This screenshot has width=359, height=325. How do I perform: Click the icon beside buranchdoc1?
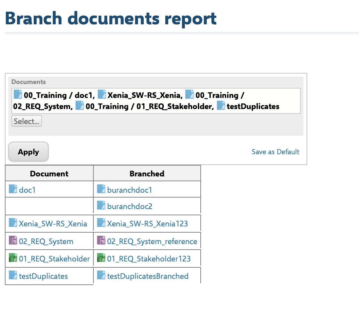(101, 189)
